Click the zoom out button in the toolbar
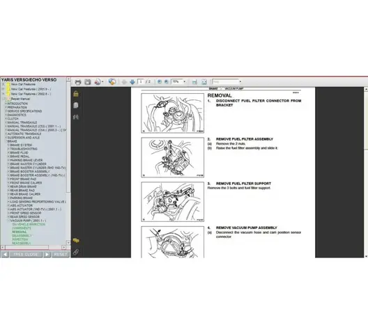This screenshot has height=334, width=368. [x=160, y=82]
